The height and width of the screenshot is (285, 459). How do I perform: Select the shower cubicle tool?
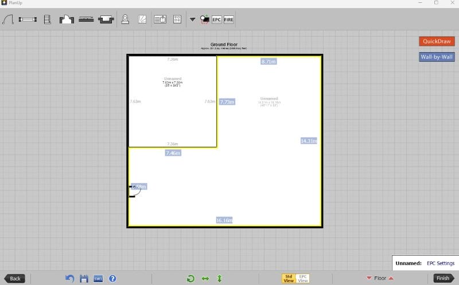coord(142,19)
